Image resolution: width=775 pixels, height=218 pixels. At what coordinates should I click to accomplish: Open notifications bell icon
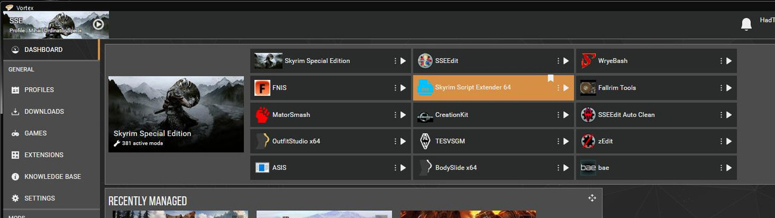click(x=747, y=24)
